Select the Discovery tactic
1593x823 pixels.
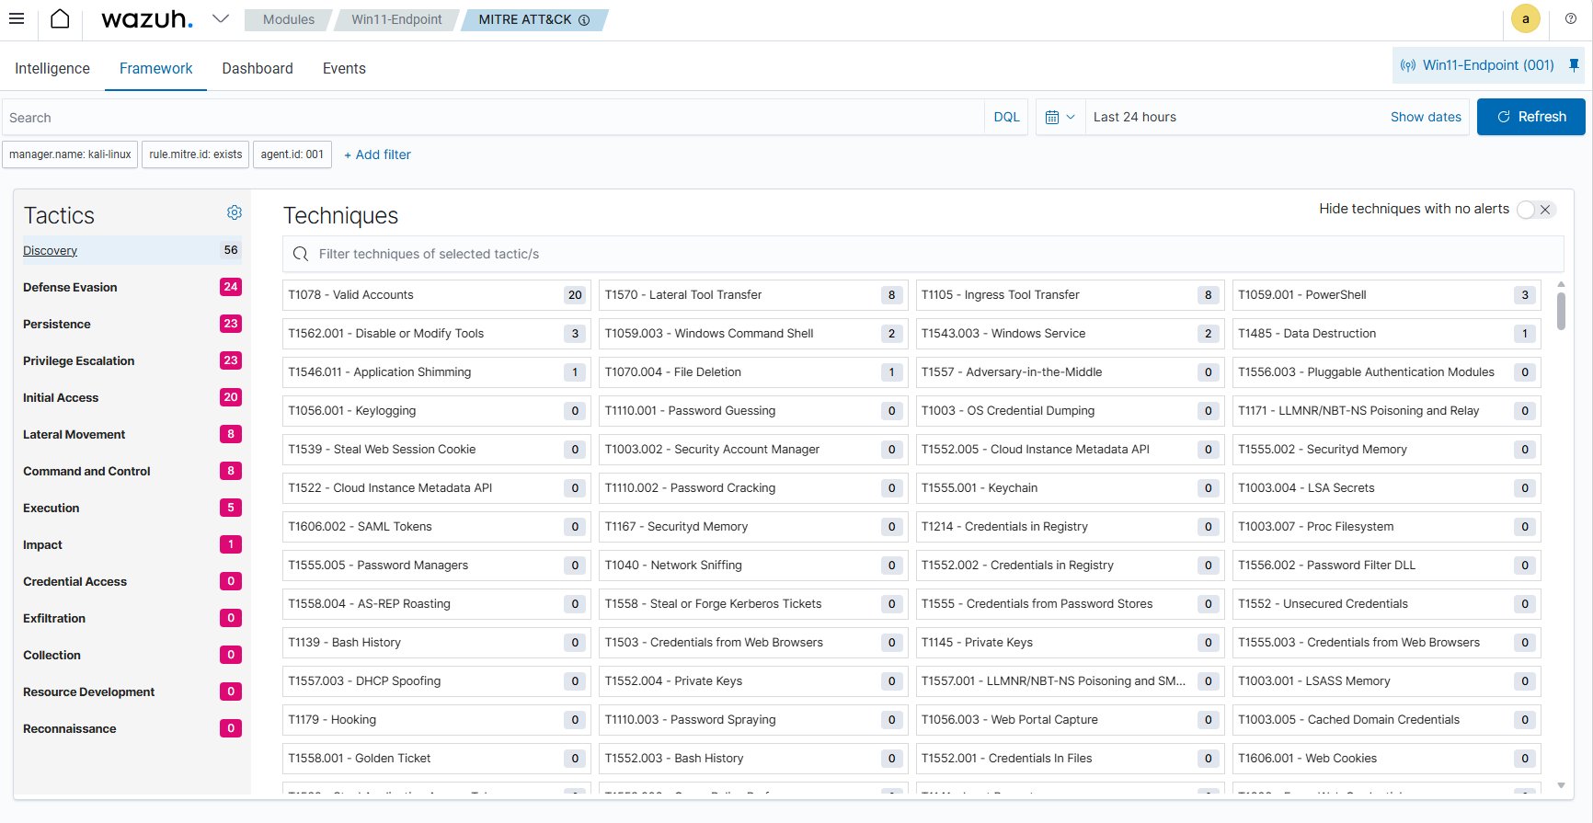(x=131, y=250)
